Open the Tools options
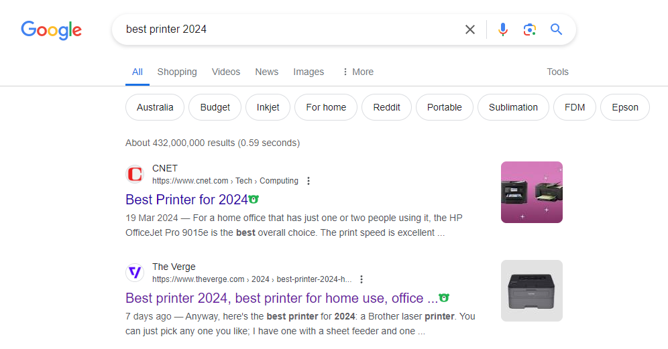 coord(557,72)
